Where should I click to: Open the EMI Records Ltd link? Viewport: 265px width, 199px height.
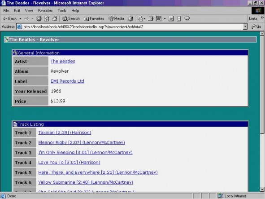67,81
